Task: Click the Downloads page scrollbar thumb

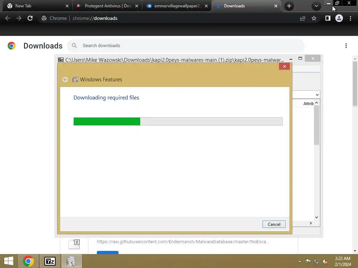Action: (355, 84)
